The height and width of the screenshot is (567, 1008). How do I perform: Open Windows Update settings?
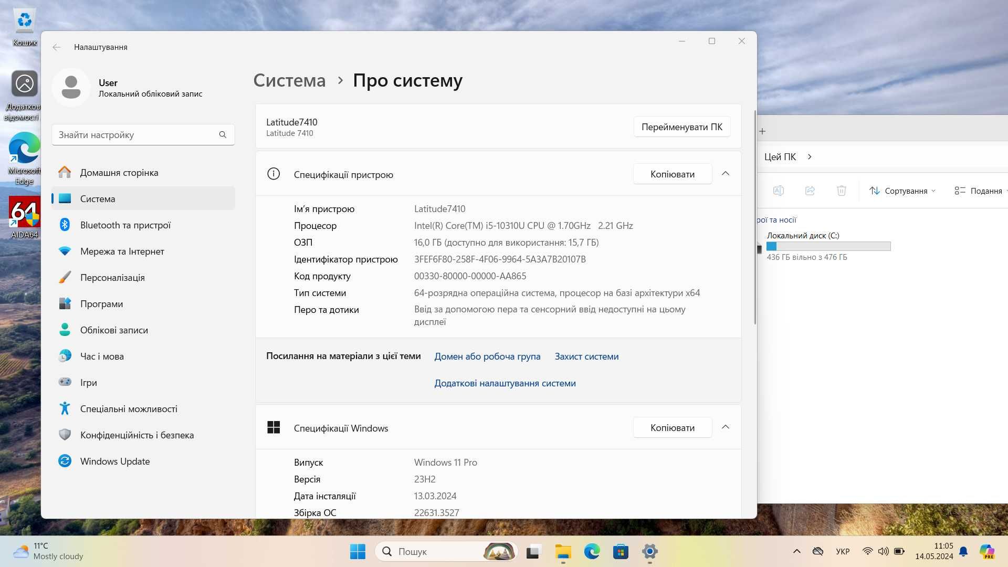click(143, 461)
